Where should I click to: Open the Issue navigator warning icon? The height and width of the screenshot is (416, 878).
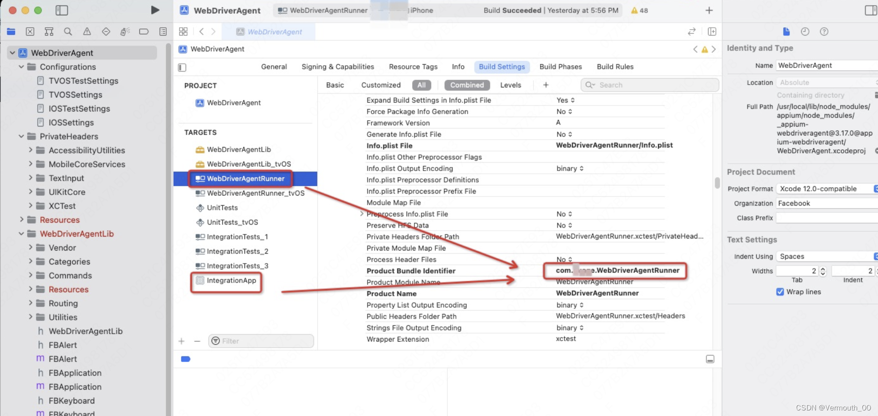(x=87, y=31)
